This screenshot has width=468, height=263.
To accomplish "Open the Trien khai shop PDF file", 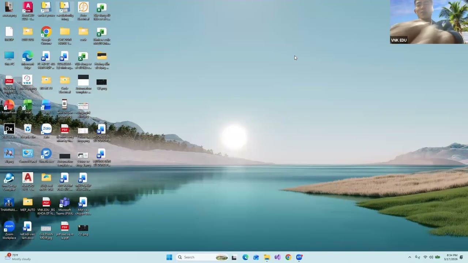I will [9, 84].
